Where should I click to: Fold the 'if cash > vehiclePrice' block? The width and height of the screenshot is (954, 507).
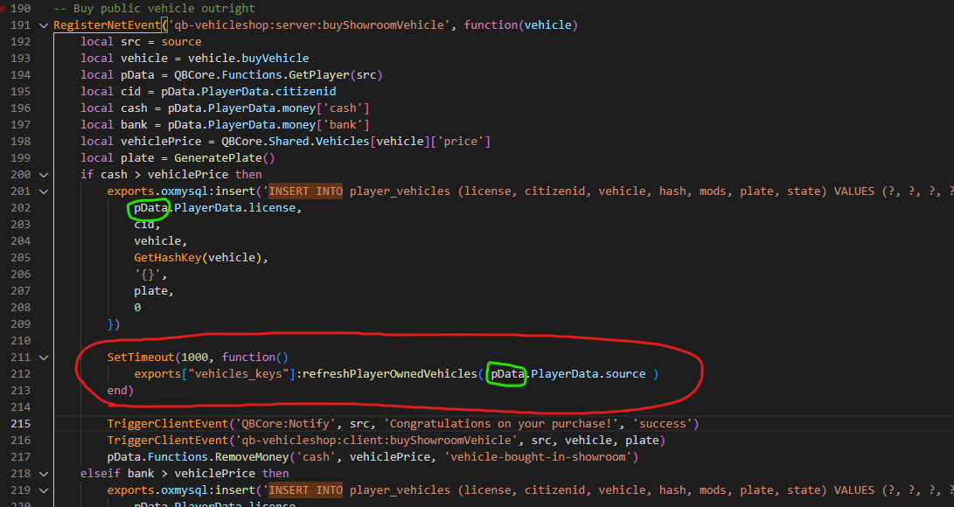pos(44,175)
